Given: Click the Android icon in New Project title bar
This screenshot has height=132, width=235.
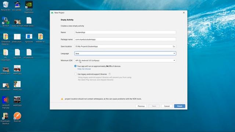Looking at the screenshot, I should pos(52,13).
